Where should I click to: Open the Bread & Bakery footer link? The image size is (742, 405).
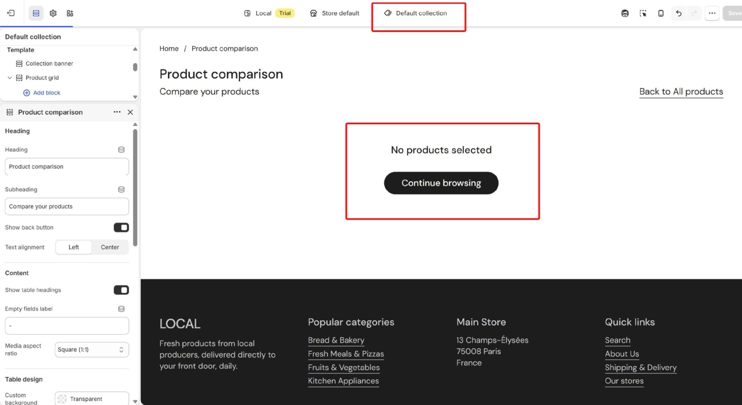tap(336, 341)
